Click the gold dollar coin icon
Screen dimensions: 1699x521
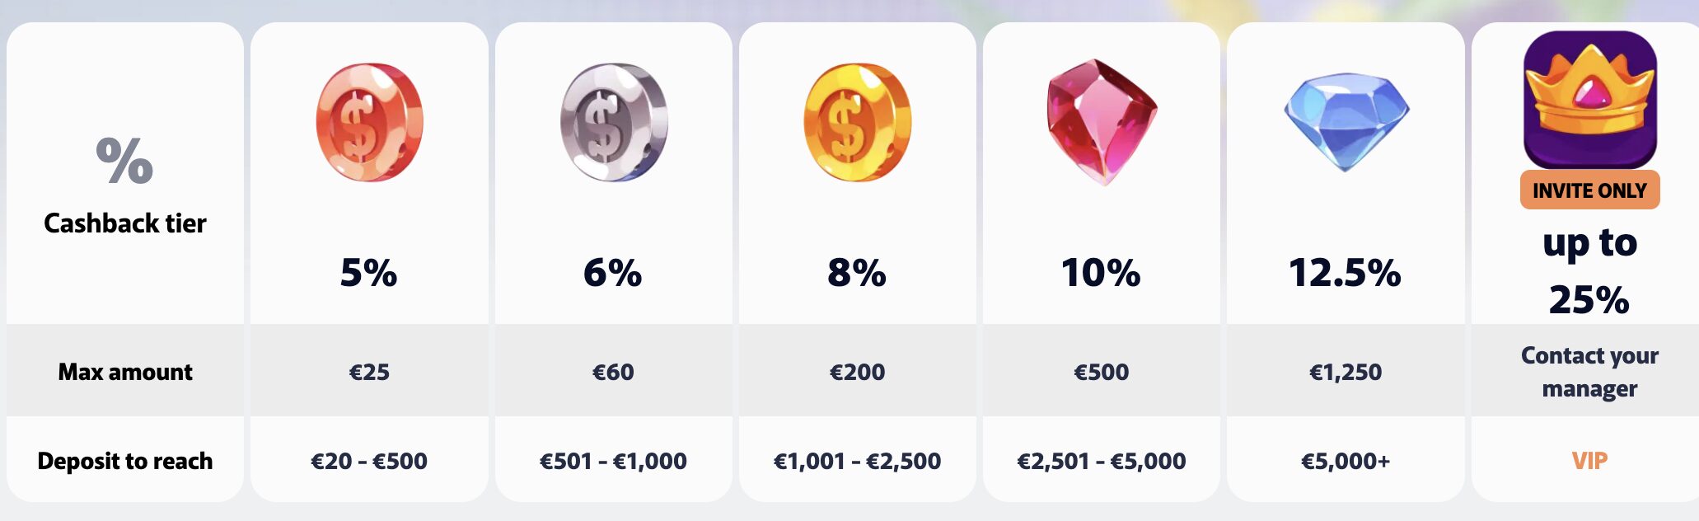(x=858, y=122)
